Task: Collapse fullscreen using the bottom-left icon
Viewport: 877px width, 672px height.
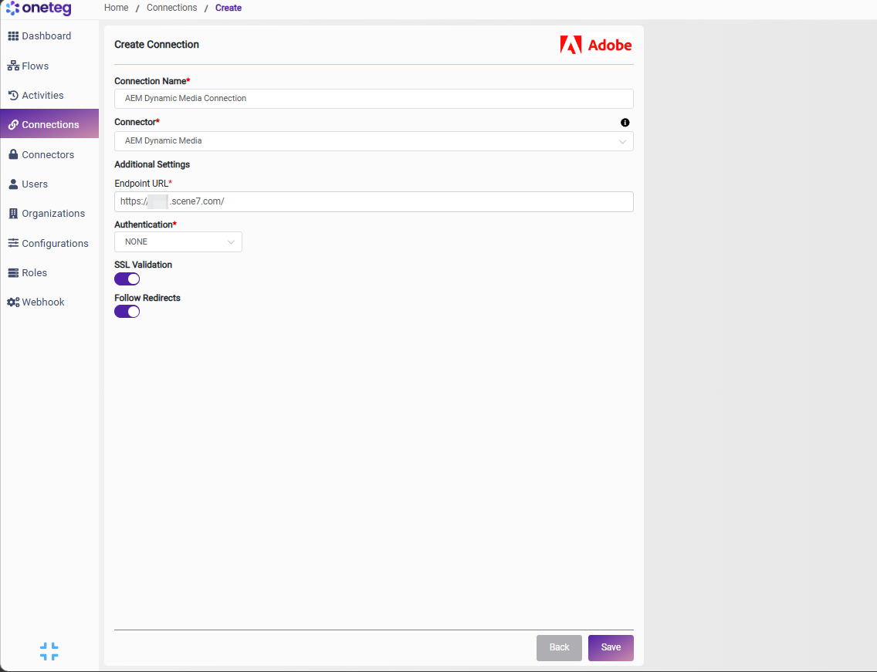Action: tap(49, 651)
